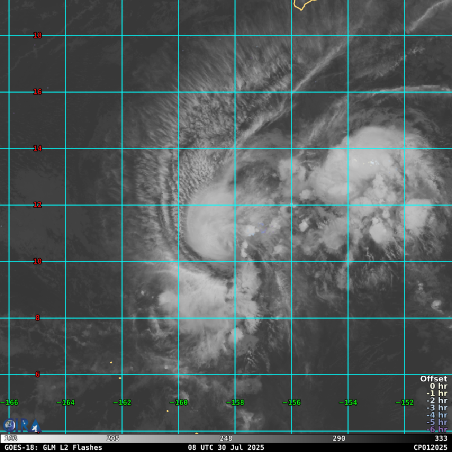Screen dimensions: 452x452
Task: Click the yellow island outline at top edge
Action: [303, 5]
